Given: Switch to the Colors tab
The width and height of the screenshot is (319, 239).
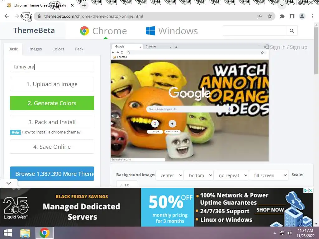Looking at the screenshot, I should click(x=58, y=49).
